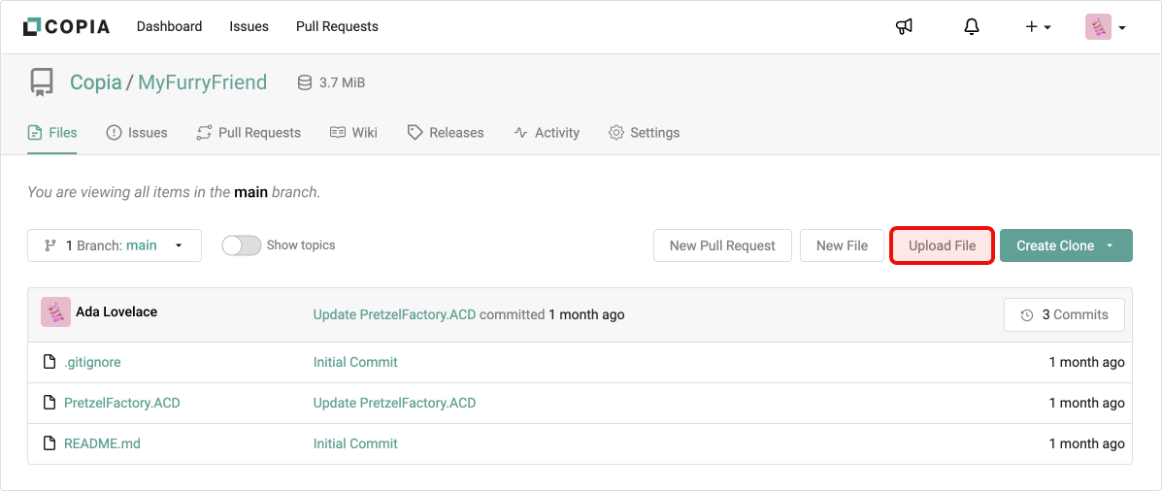View the 3 Commits history
Viewport: 1162px width, 491px height.
[x=1064, y=314]
